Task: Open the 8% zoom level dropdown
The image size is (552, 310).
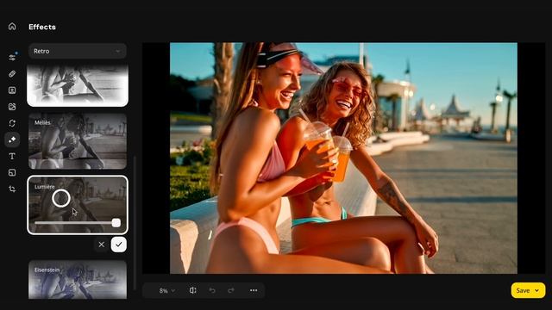Action: pos(166,291)
